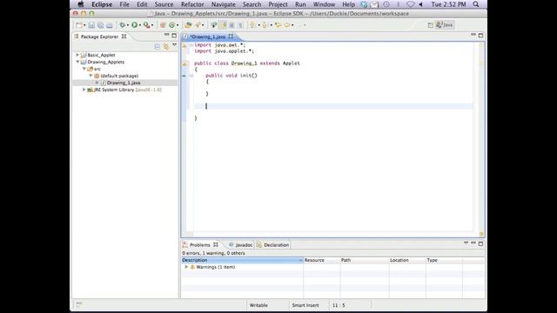Image resolution: width=557 pixels, height=313 pixels.
Task: Open the Refactor menu
Action: [x=192, y=4]
